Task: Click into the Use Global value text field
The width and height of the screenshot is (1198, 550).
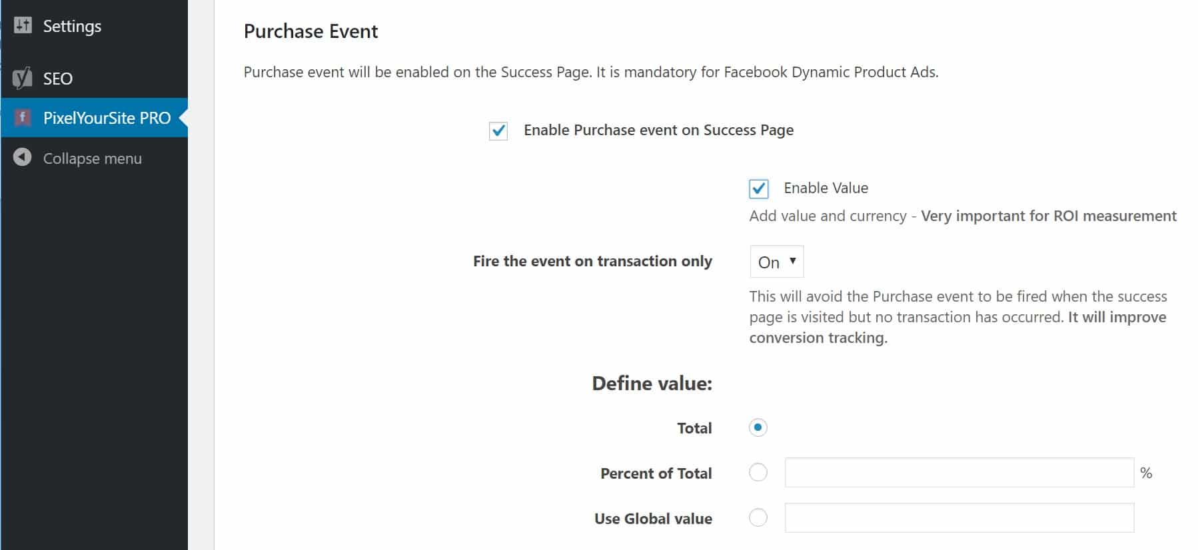Action: (959, 517)
